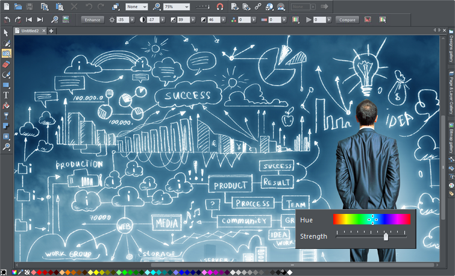Open slider arrow beside value 89
Image resolution: width=455 pixels, height=276 pixels.
[193, 20]
